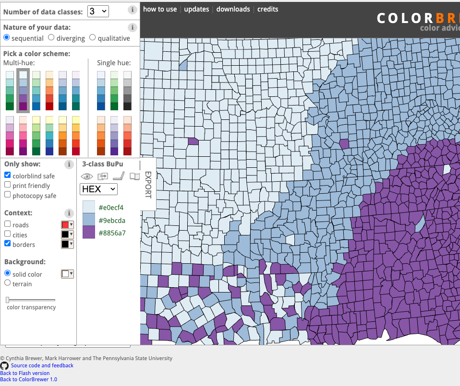
Task: Choose the terrain background radio button
Action: point(8,283)
